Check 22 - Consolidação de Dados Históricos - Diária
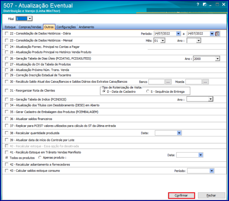The height and width of the screenshot is (201, 229). tap(7, 33)
